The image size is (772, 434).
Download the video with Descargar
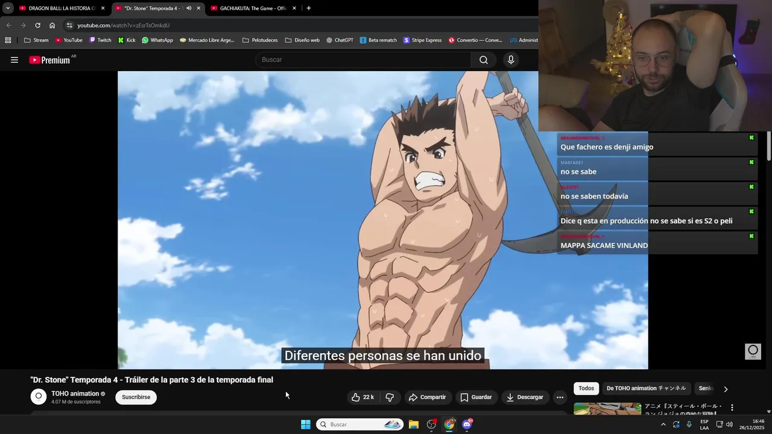[x=525, y=397]
